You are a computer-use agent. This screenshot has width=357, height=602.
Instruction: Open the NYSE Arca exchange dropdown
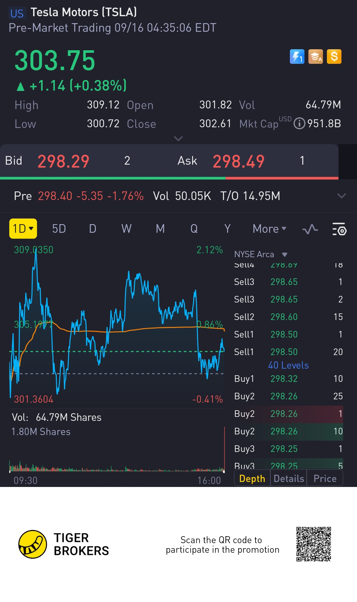[x=261, y=254]
